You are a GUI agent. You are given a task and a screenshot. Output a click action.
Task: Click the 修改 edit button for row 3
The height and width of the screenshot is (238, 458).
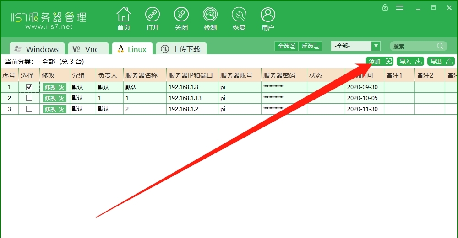(x=55, y=109)
